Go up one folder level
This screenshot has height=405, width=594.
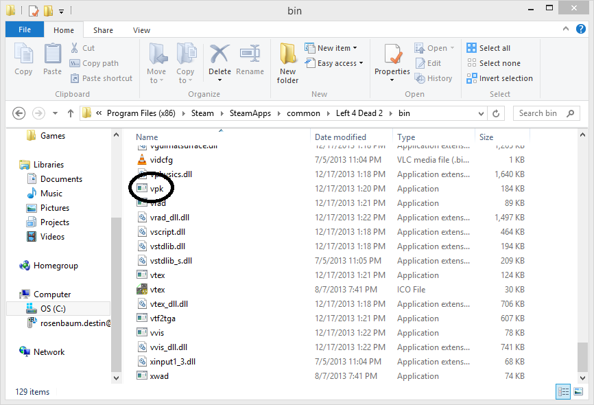point(70,113)
